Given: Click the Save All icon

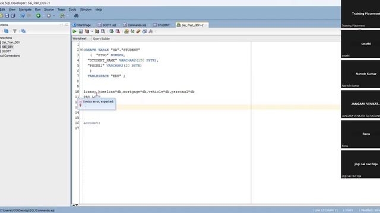Looking at the screenshot, I should [x=13, y=16].
